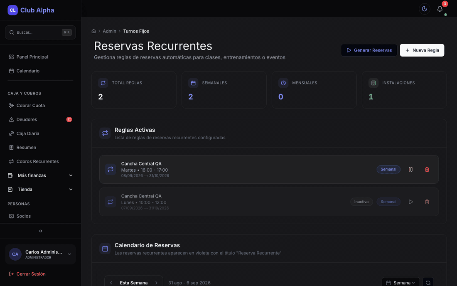Screen dimensions: 457x286
Task: Open Carlos Adminis... user menu chevron
Action: click(x=69, y=254)
